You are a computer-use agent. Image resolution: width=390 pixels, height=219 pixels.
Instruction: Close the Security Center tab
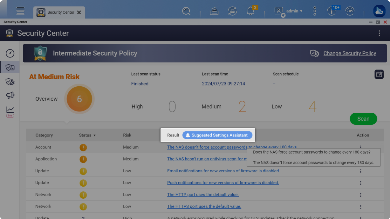79,12
